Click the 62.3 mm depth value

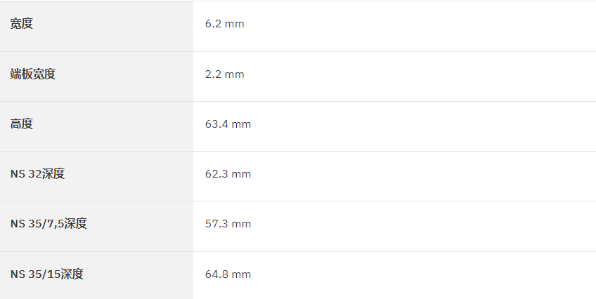[x=228, y=174]
